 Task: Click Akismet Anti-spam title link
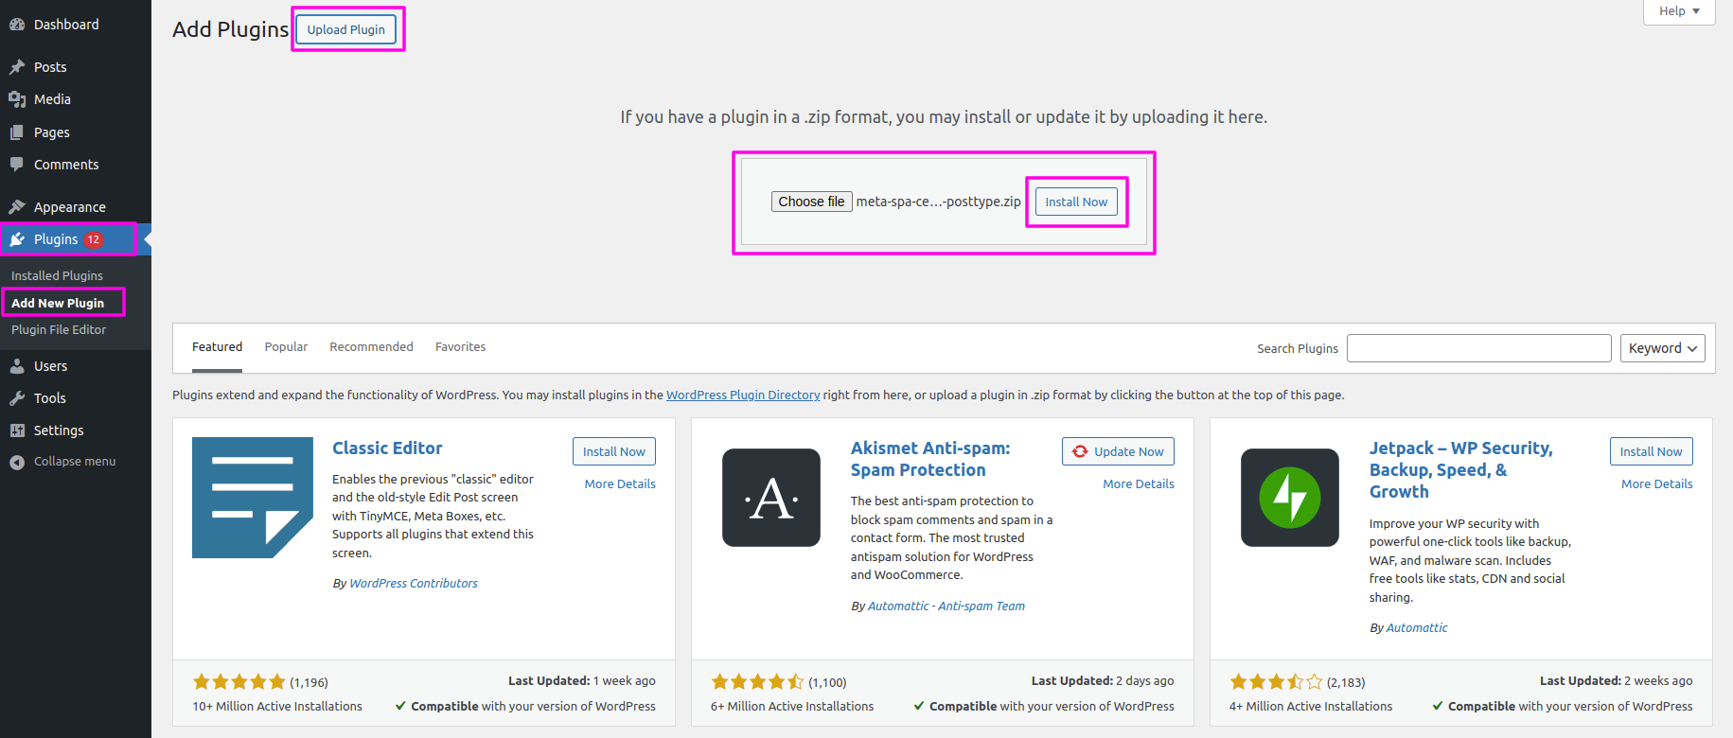930,459
